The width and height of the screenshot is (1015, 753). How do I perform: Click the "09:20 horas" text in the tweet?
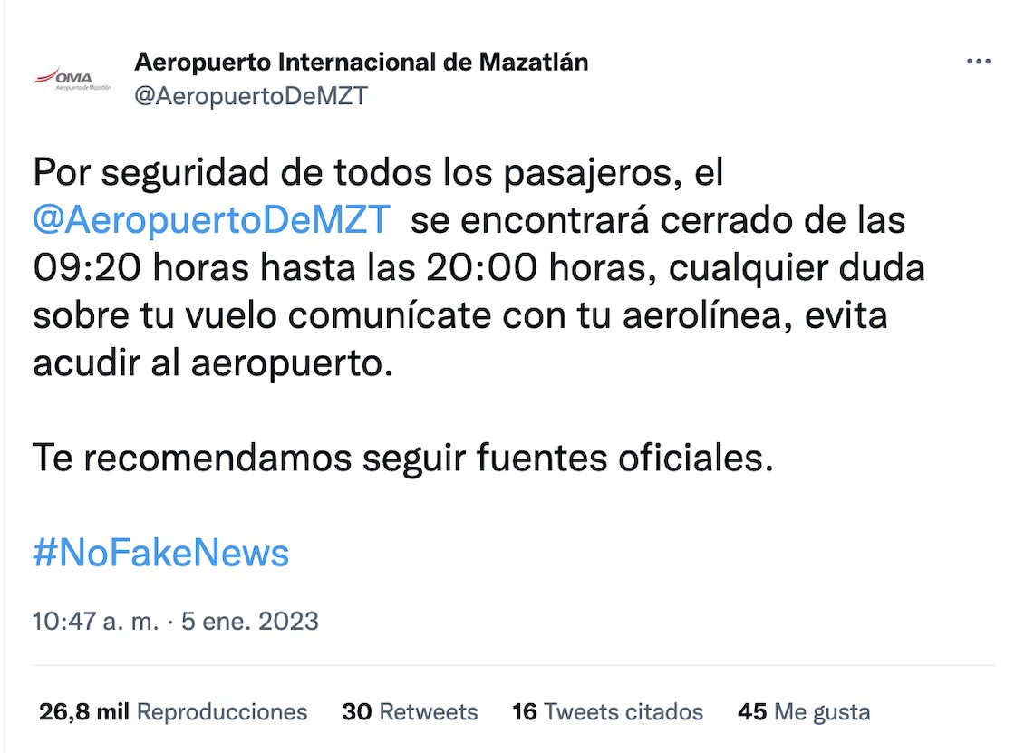tap(137, 269)
